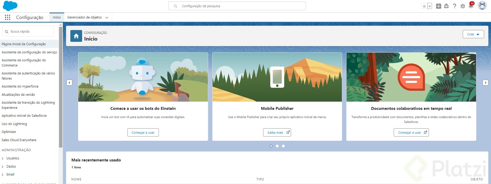Open the Criar dropdown button

click(473, 34)
